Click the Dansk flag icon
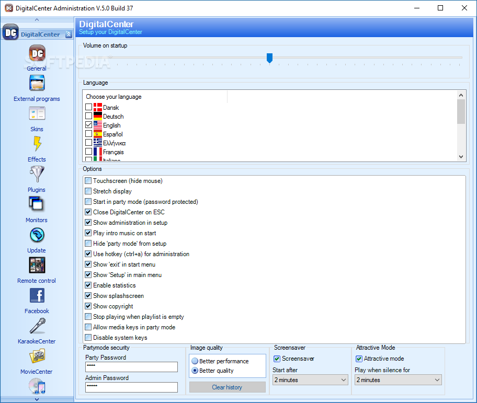This screenshot has height=403, width=477. pos(98,107)
